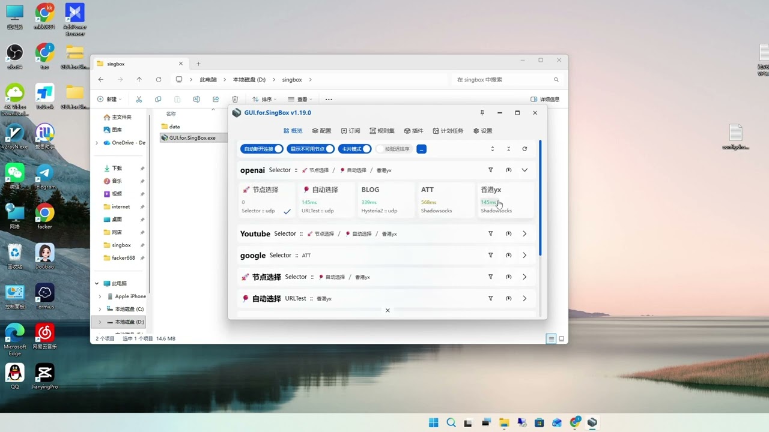Open the Telegram desktop shortcut
The height and width of the screenshot is (432, 769).
click(44, 176)
